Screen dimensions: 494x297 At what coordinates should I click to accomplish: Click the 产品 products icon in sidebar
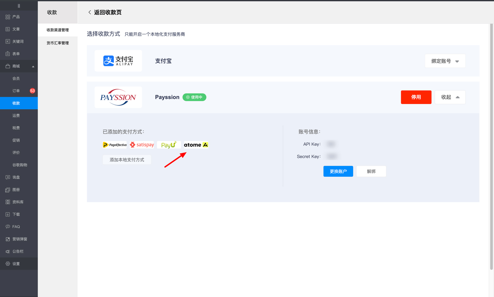(x=8, y=17)
